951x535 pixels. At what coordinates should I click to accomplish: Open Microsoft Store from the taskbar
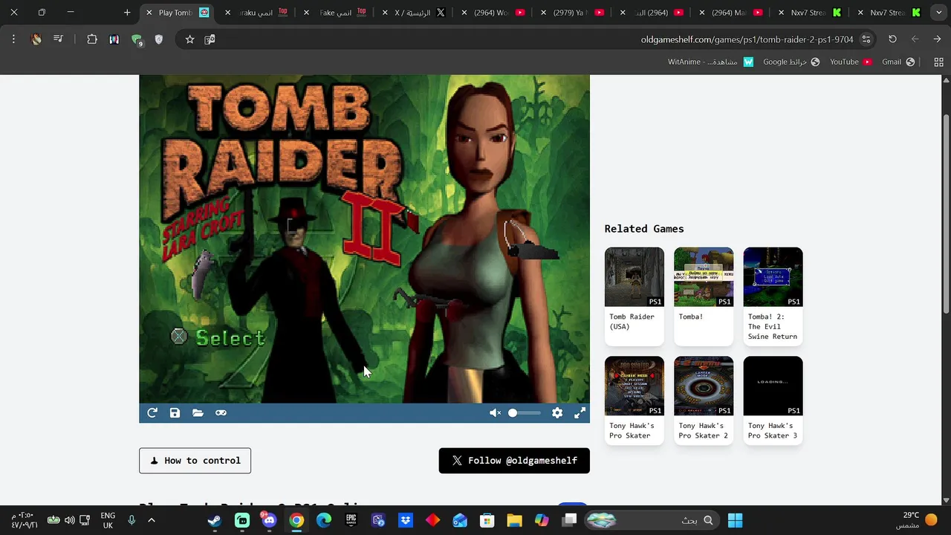point(487,520)
